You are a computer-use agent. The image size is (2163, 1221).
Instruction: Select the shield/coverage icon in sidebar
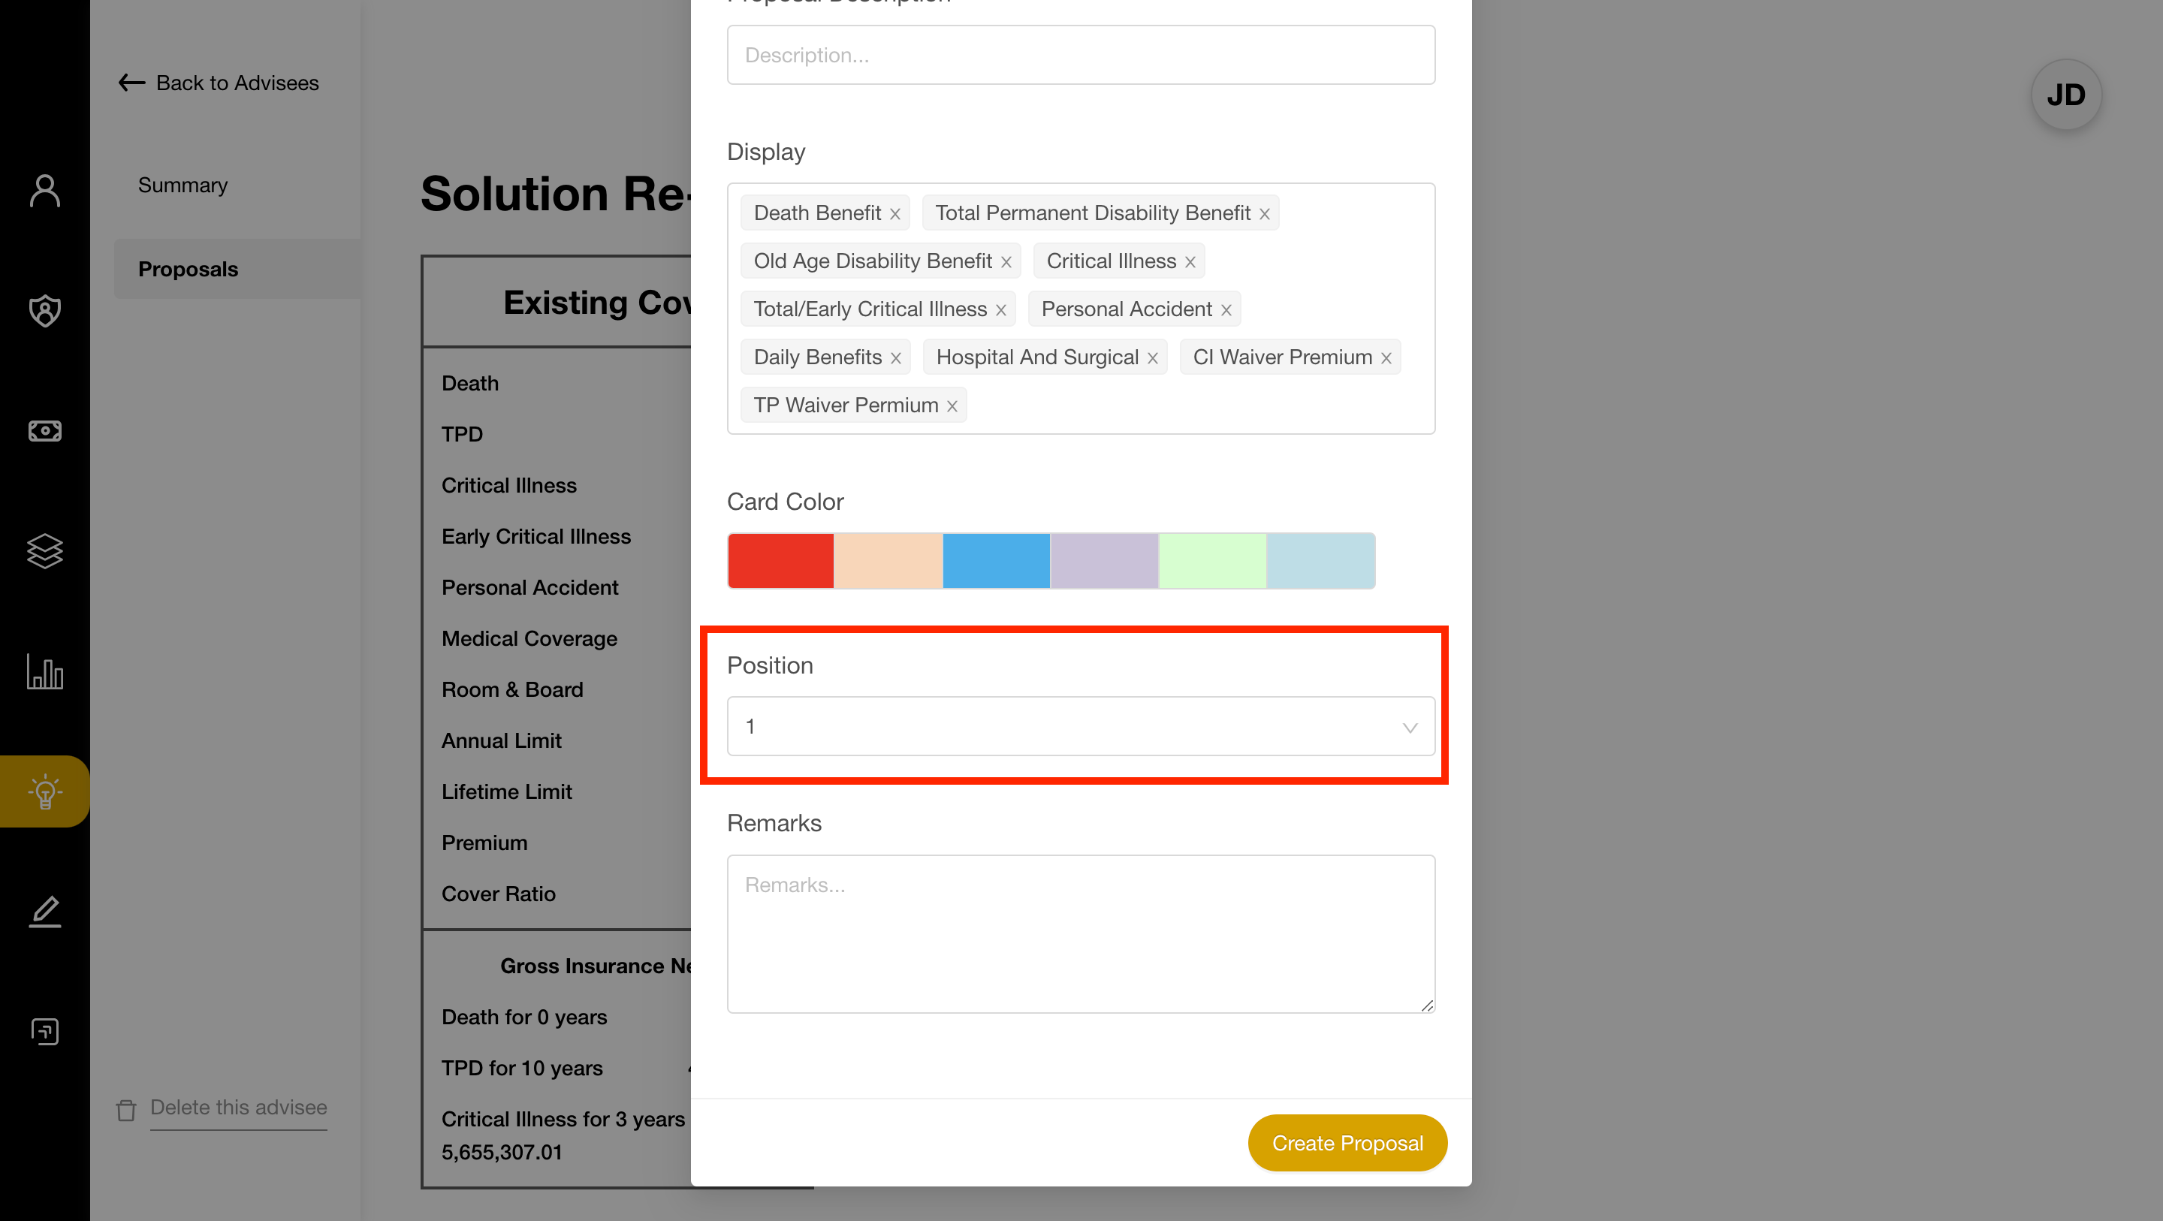coord(44,310)
